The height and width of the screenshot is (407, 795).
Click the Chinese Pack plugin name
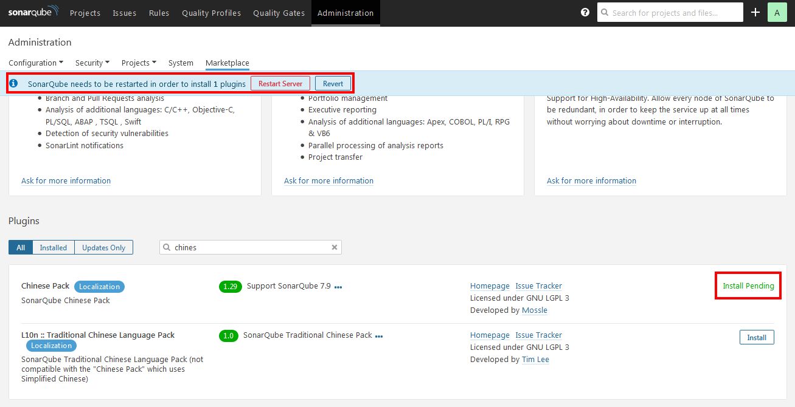coord(45,286)
